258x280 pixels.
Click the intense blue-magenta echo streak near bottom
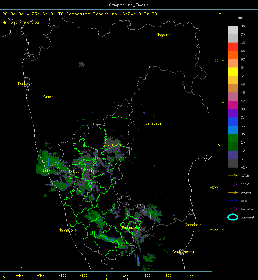coord(138,261)
